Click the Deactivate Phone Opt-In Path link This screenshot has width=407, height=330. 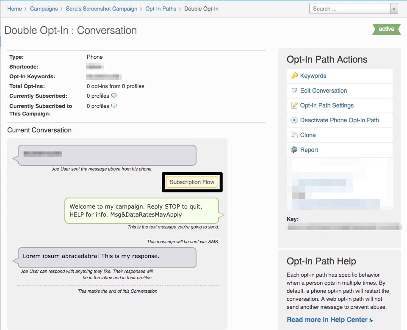340,120
